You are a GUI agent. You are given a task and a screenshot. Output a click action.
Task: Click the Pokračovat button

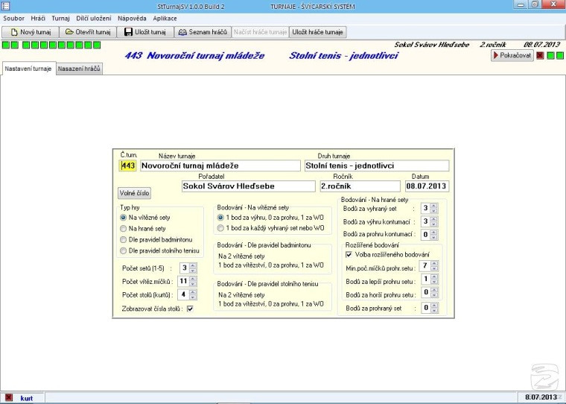click(512, 55)
